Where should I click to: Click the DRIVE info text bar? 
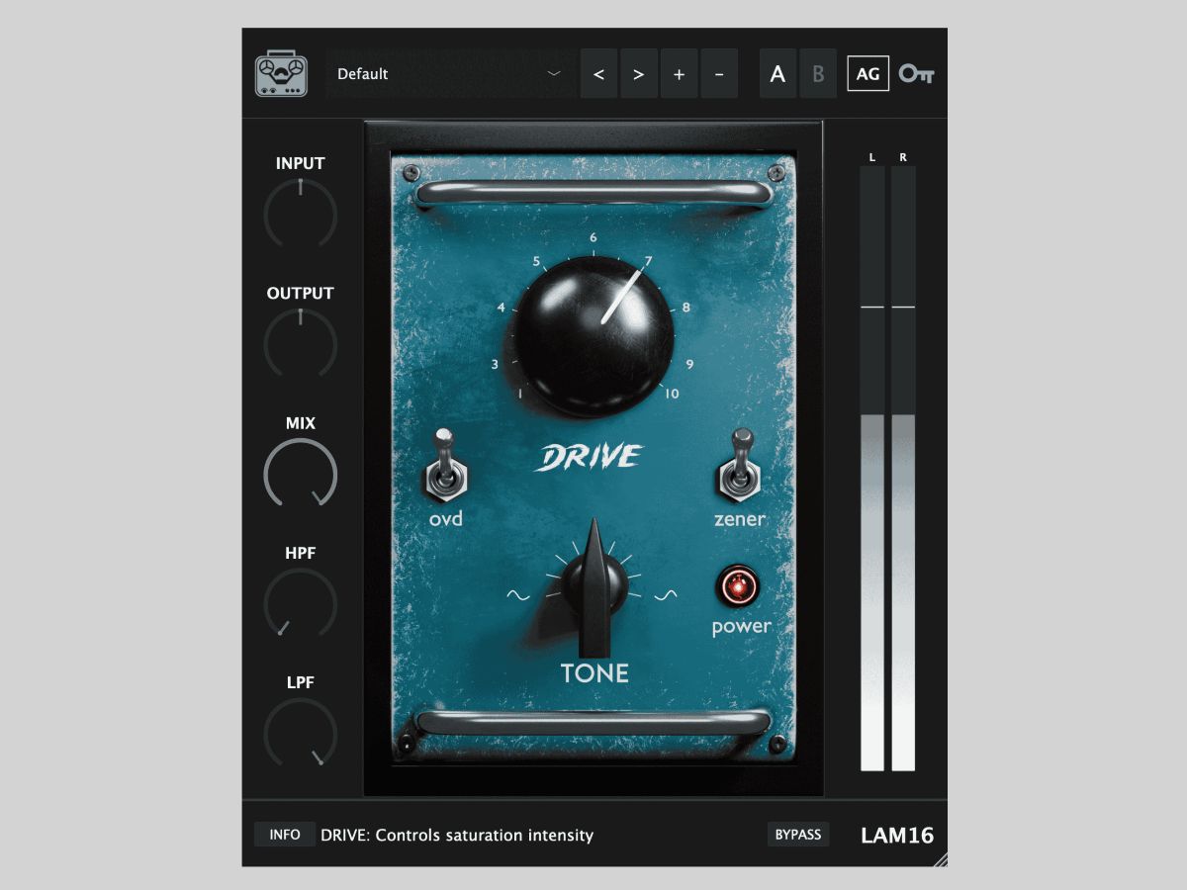click(x=455, y=835)
